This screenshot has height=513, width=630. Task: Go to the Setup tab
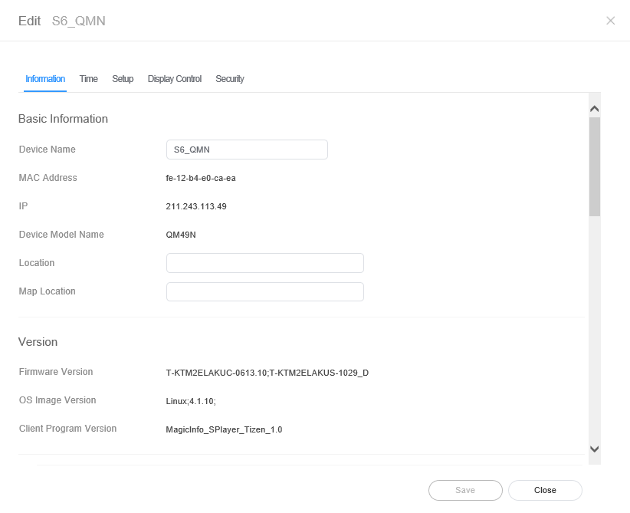coord(123,79)
